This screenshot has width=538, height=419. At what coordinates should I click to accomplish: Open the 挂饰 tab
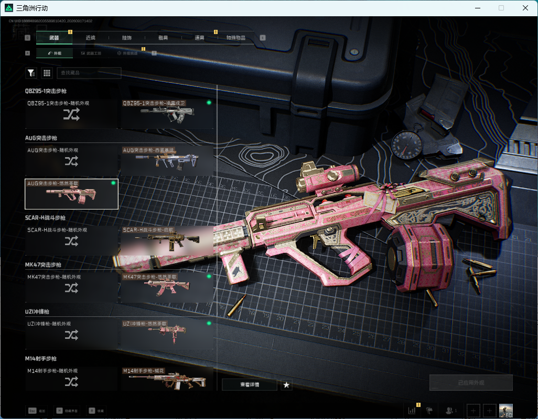pos(127,38)
